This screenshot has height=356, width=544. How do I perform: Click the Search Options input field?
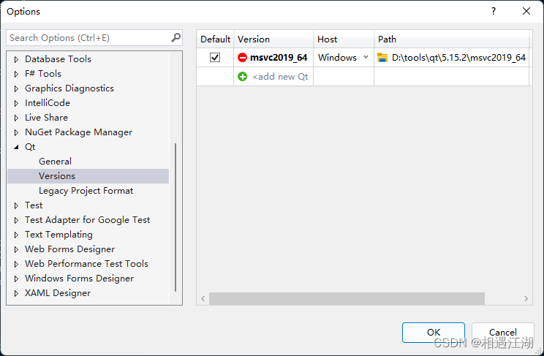click(88, 38)
